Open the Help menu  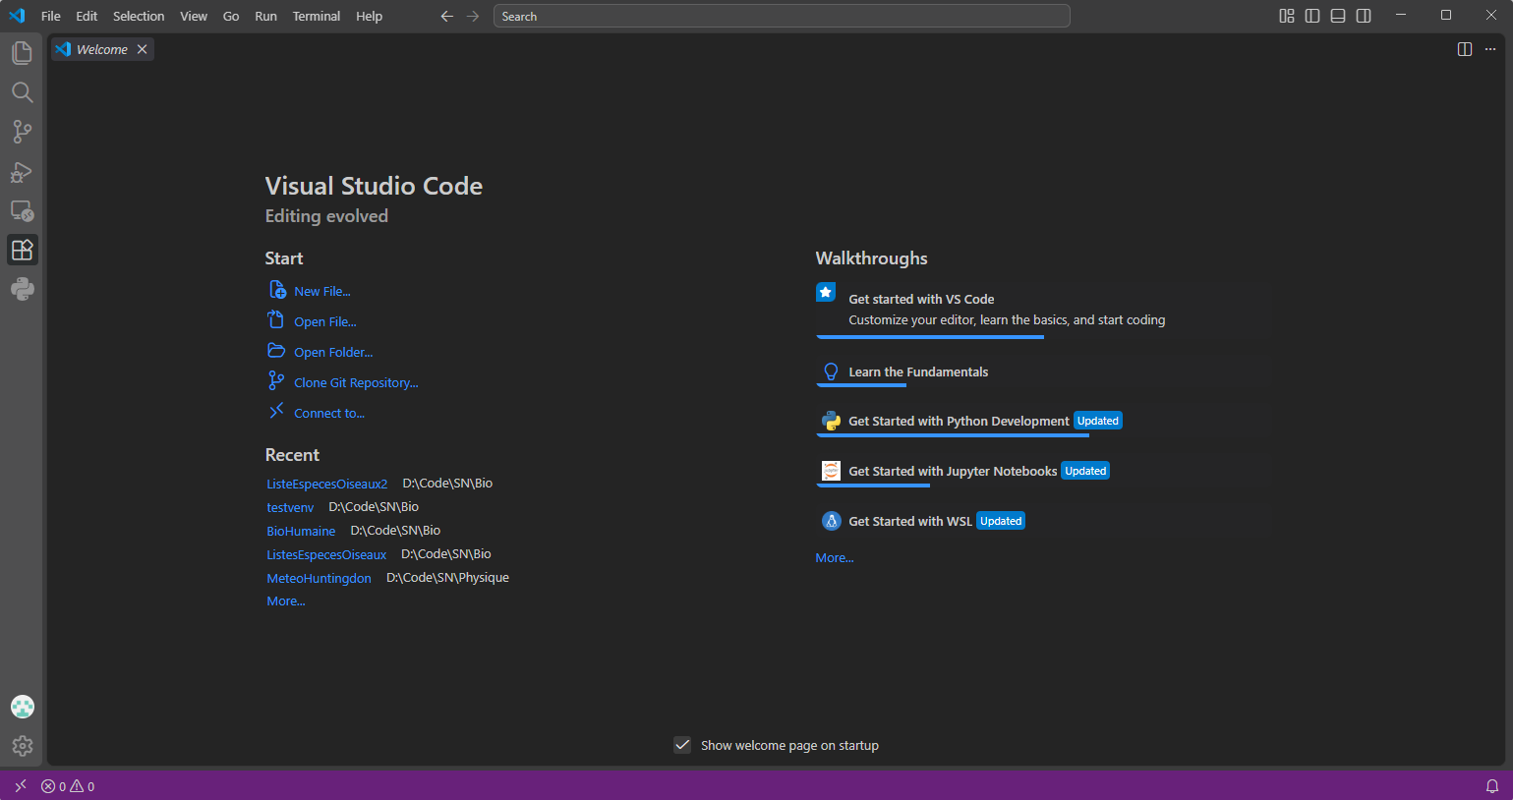tap(370, 16)
